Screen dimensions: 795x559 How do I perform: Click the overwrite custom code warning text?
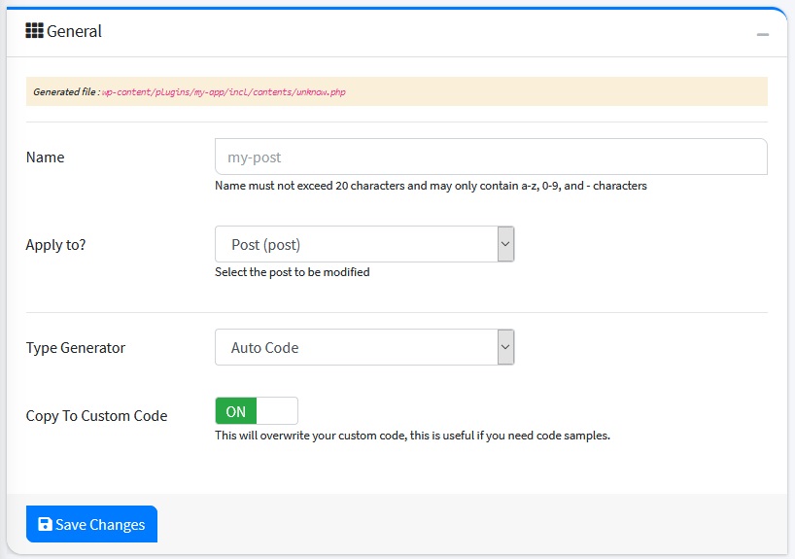point(412,436)
